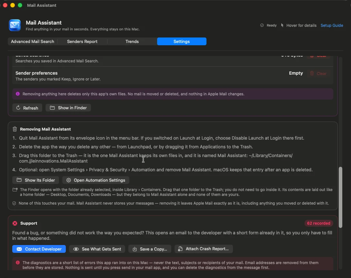
Task: Click step 1 Quit Mail Assistant instruction
Action: 161,138
